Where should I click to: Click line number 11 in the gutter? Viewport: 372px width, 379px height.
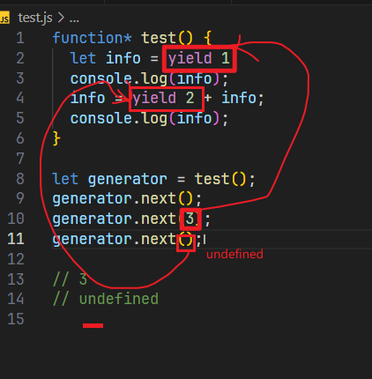(16, 239)
